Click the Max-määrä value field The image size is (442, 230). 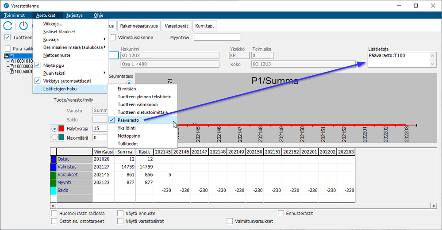point(100,138)
